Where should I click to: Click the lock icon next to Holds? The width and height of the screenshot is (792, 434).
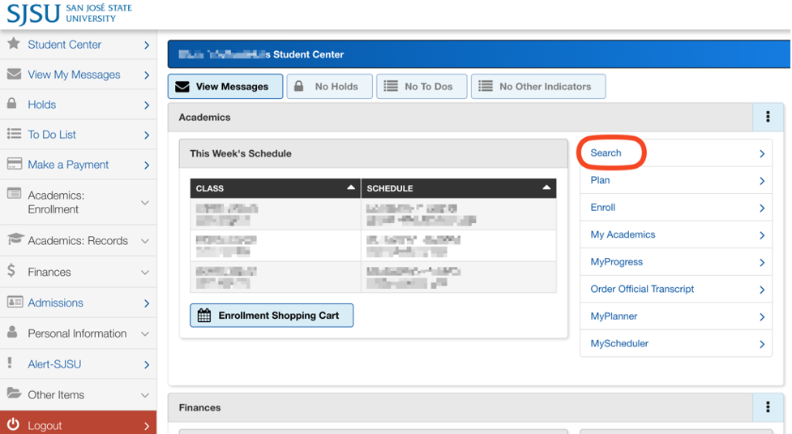12,104
